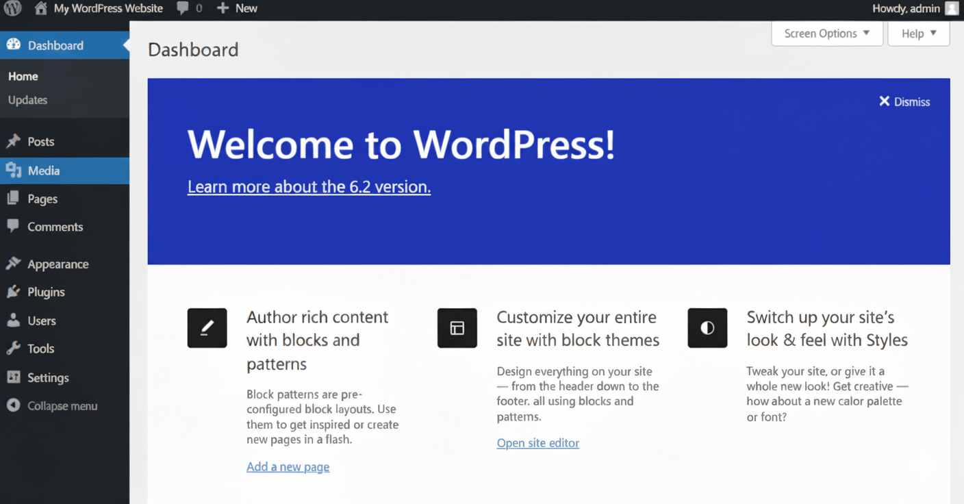This screenshot has height=504, width=964.
Task: Click the Comments speech bubble in the sidebar
Action: coord(15,227)
